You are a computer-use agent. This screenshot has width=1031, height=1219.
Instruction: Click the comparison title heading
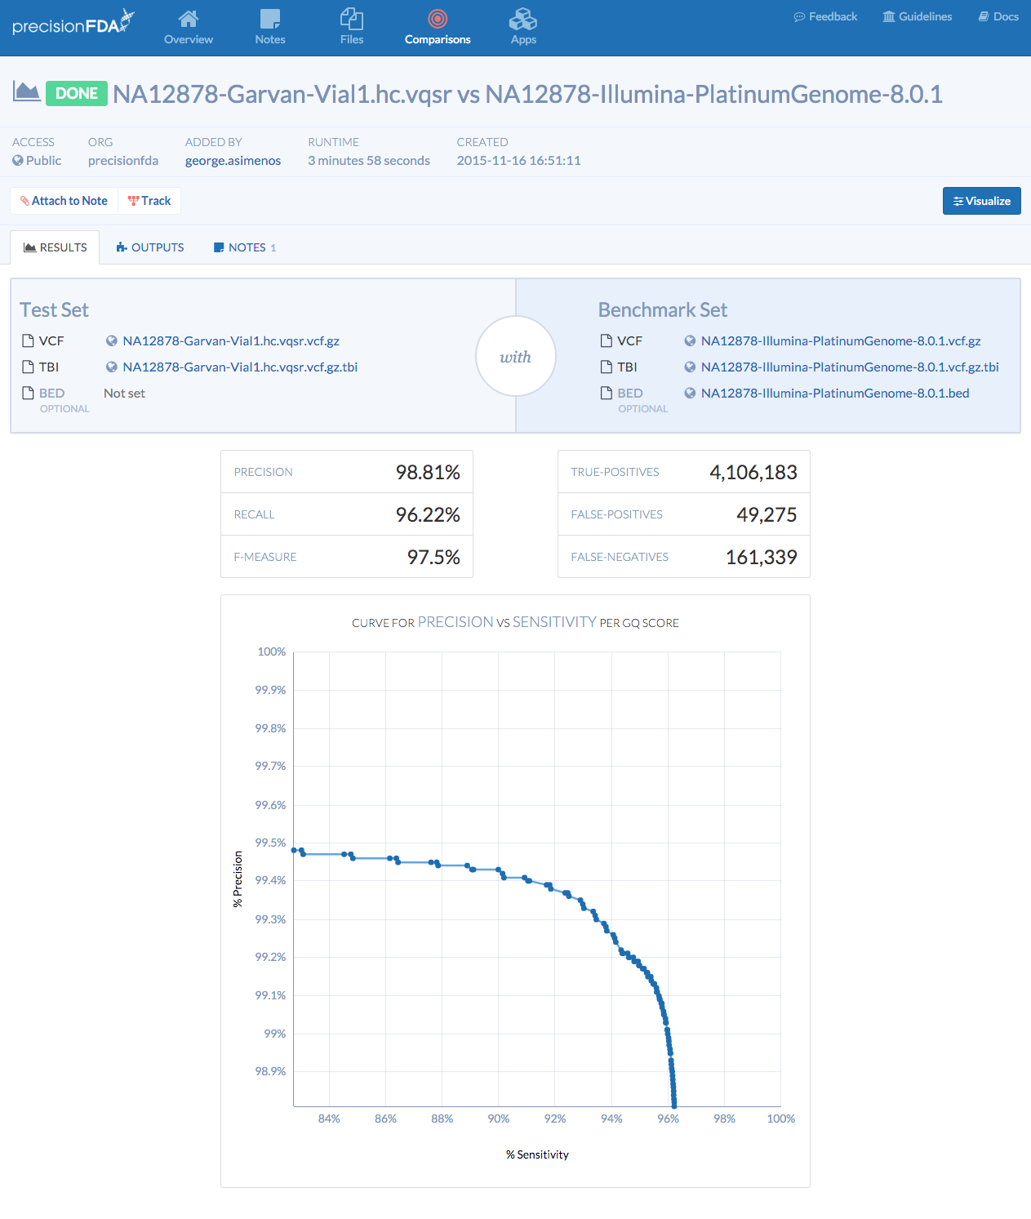pos(527,94)
